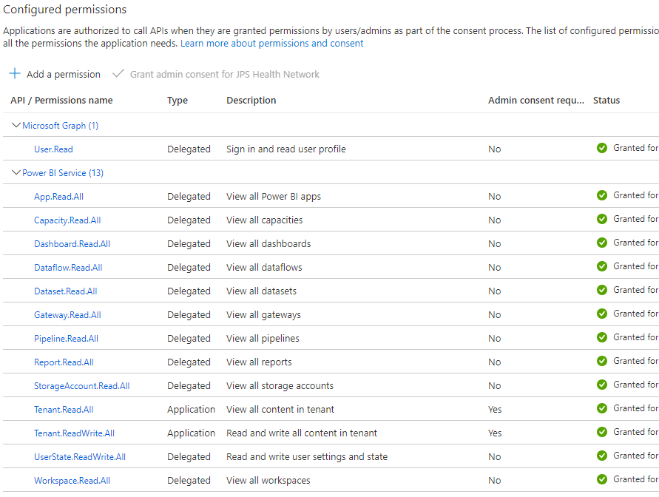Open the Power BI Service (13) API link

(x=63, y=173)
